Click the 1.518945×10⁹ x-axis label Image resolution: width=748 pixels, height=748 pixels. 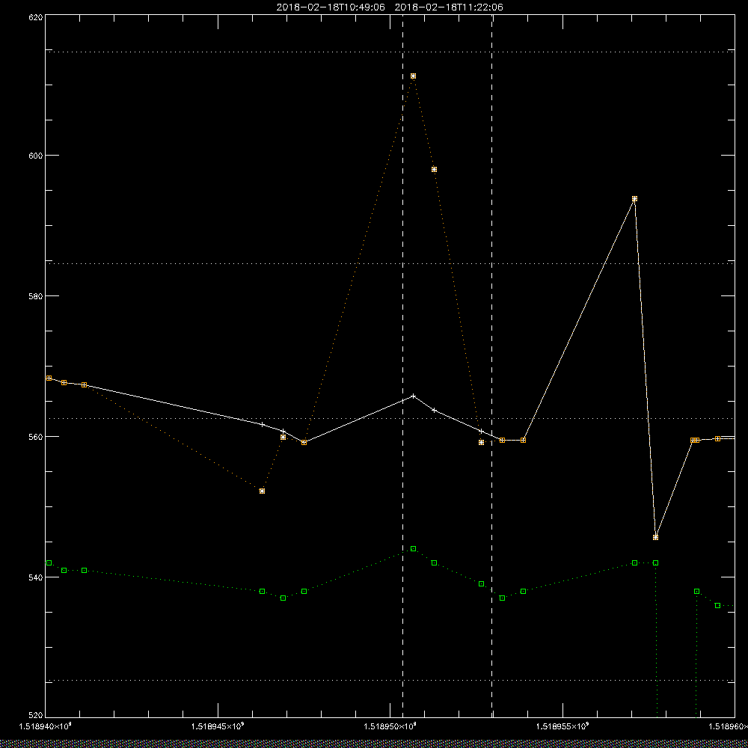click(218, 726)
